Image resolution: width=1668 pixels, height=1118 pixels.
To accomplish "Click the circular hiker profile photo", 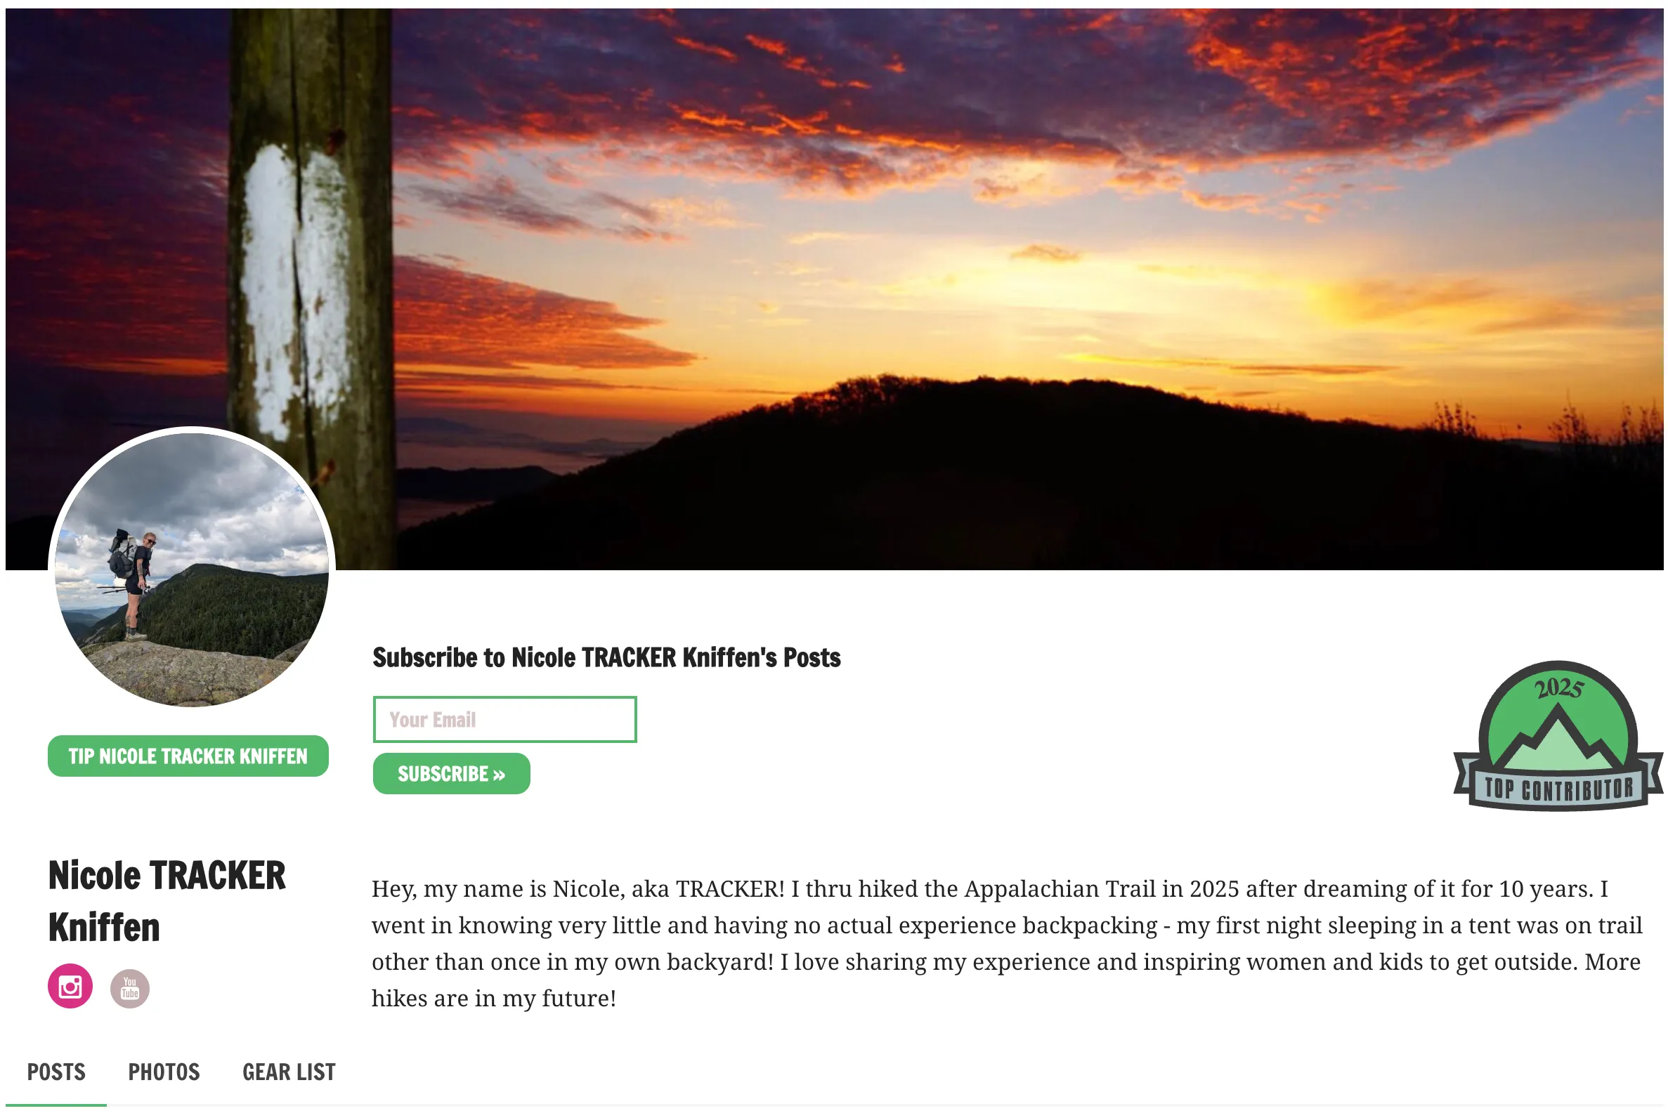I will pyautogui.click(x=192, y=570).
